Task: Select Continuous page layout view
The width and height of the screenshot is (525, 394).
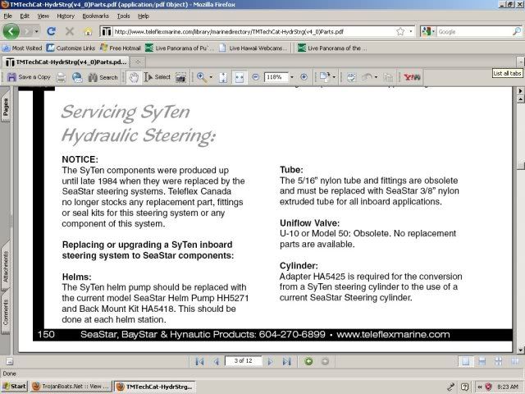Action: click(x=482, y=361)
